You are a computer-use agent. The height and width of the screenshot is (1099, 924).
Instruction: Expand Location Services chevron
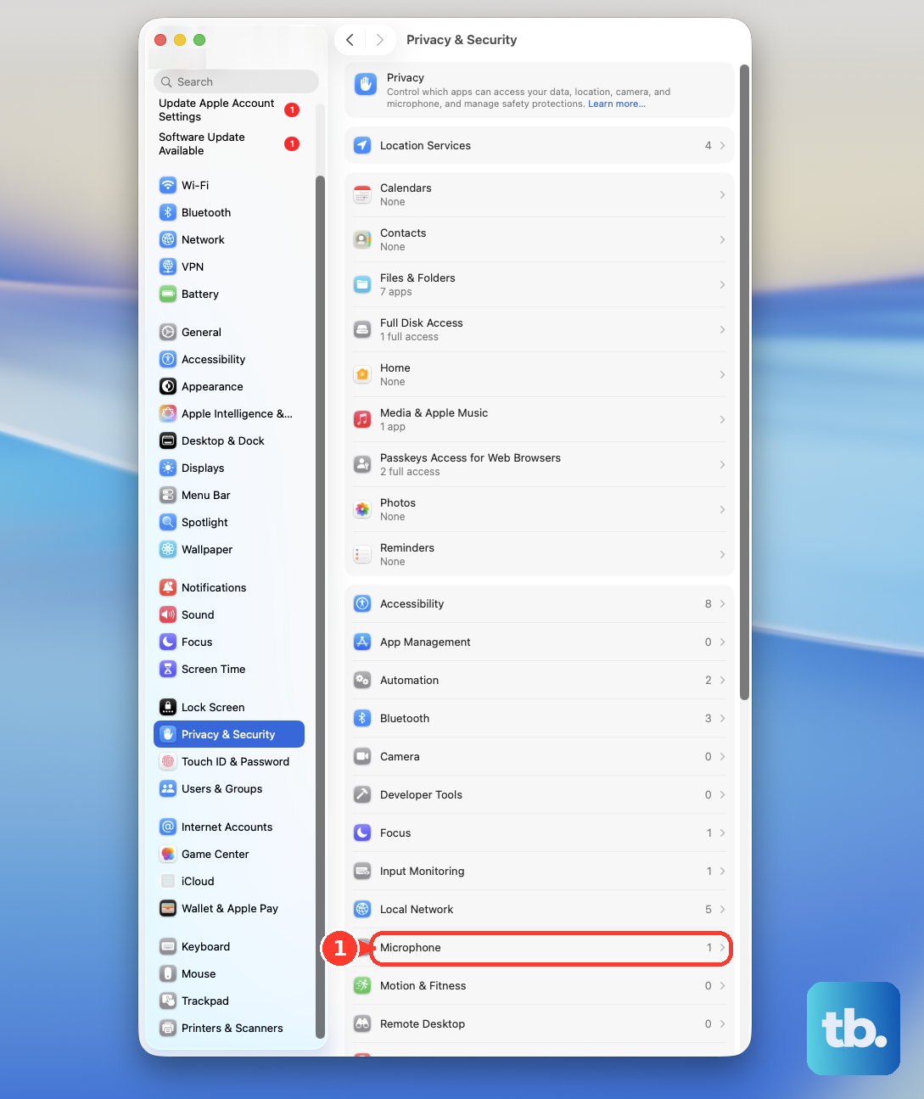pyautogui.click(x=722, y=145)
